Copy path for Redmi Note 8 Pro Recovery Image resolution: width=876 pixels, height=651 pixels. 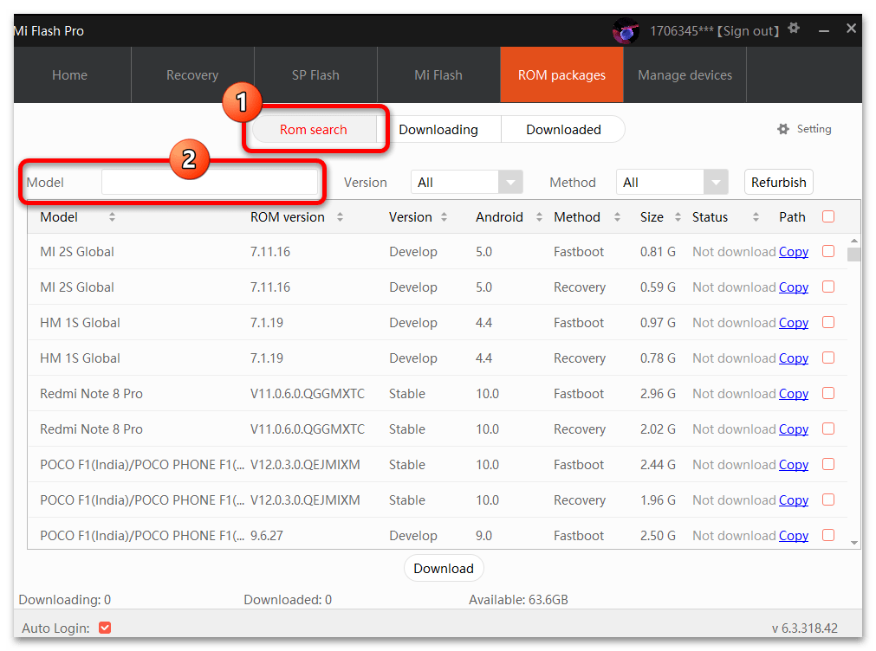tap(794, 429)
